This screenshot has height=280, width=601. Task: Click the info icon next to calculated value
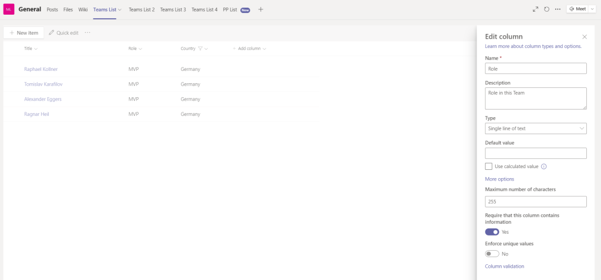pos(543,166)
